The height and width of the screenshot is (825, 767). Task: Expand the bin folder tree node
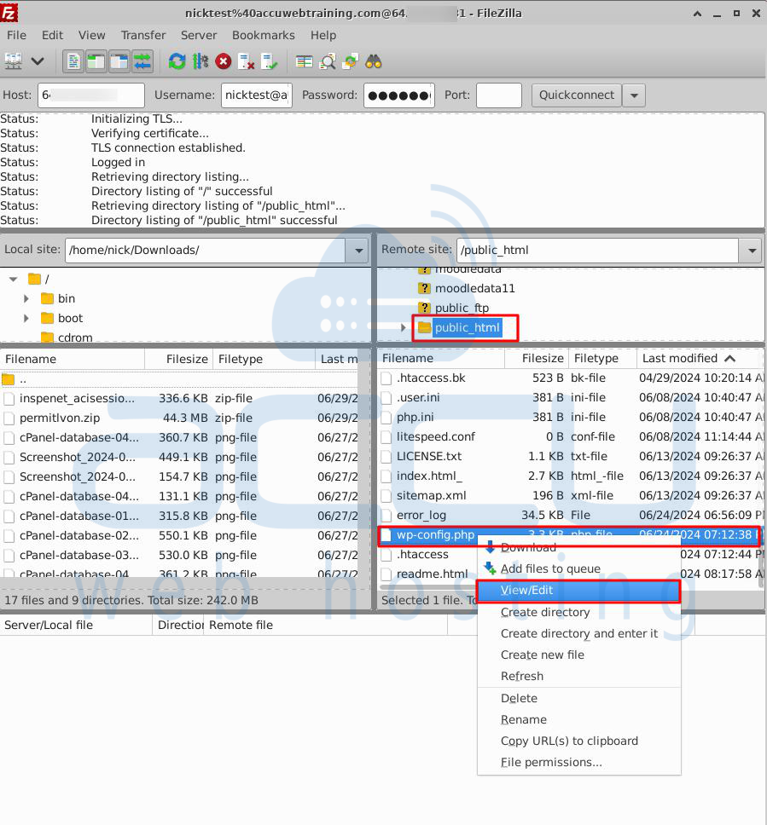click(x=26, y=298)
